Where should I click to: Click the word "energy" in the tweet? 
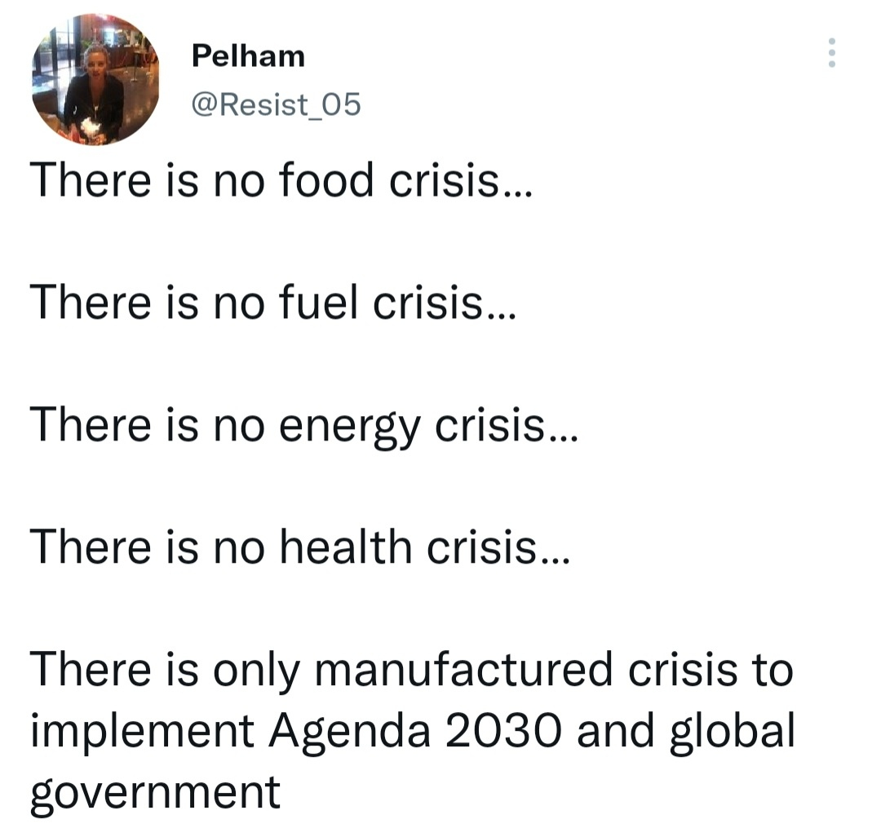coord(349,427)
